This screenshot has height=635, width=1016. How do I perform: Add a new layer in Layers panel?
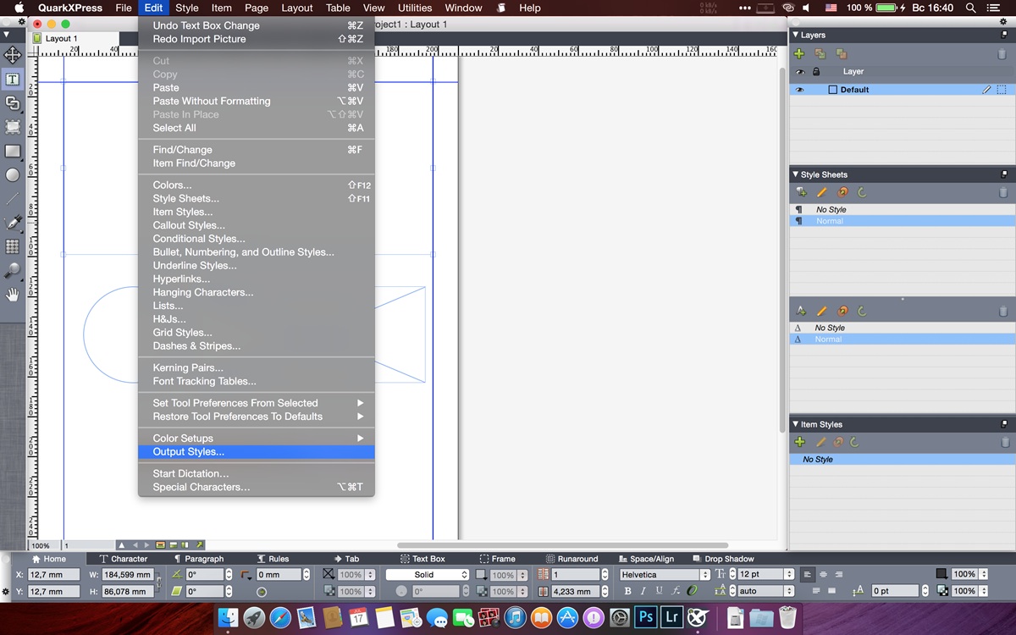tap(799, 53)
